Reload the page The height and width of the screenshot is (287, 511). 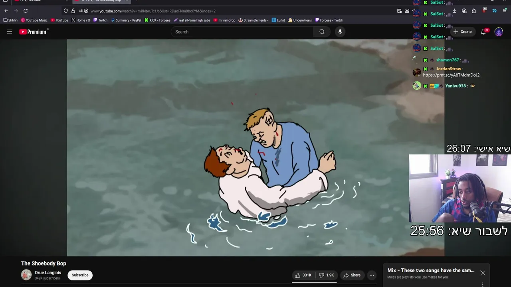[26, 11]
